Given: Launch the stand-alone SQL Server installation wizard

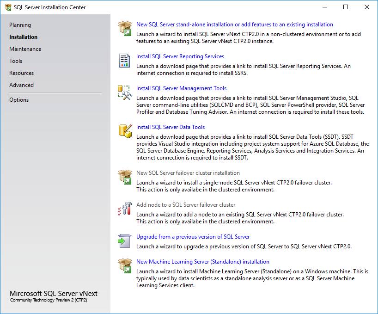Looking at the screenshot, I should click(x=234, y=24).
